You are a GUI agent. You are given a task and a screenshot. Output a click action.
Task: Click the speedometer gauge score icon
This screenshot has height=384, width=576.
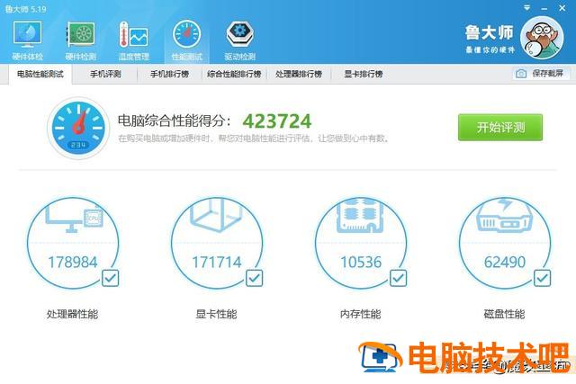(78, 128)
